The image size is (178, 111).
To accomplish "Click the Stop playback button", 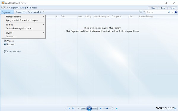I will point(78,108).
